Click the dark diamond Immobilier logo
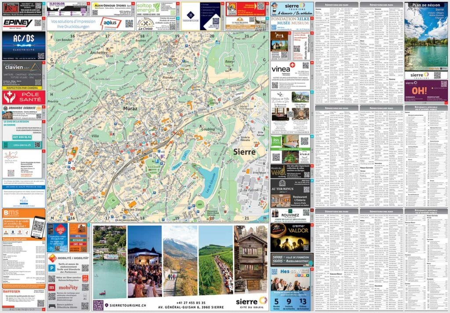This screenshot has width=450, height=313. (x=191, y=15)
